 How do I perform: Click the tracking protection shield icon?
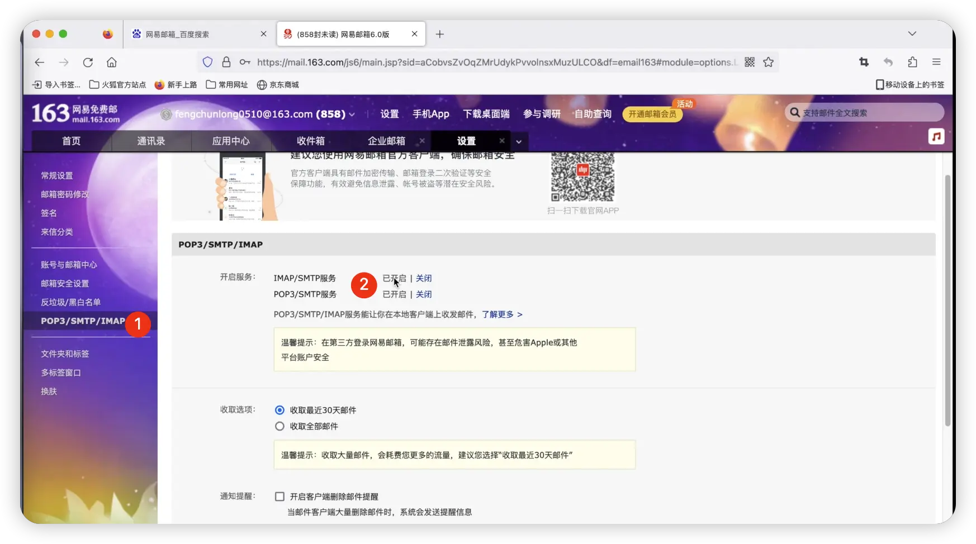tap(207, 62)
